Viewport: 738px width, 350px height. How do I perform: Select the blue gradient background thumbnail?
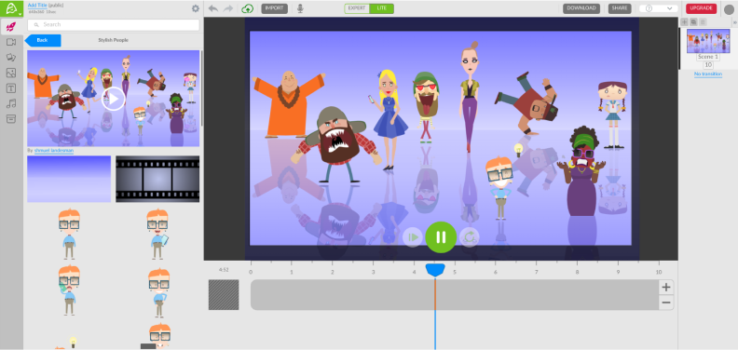[69, 180]
